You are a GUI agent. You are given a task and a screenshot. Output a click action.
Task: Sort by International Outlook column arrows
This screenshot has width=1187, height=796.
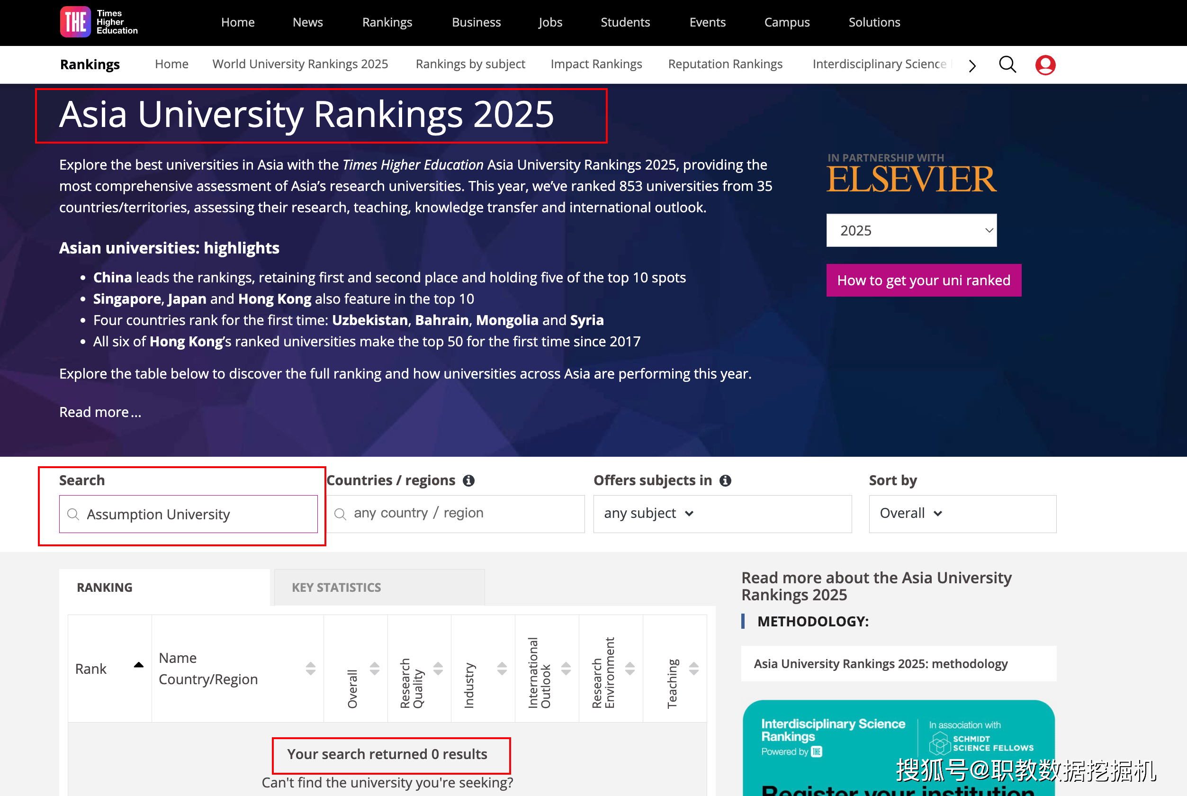tap(566, 668)
